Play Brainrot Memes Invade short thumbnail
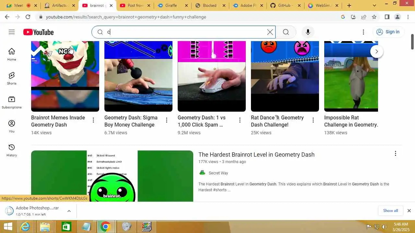The height and width of the screenshot is (233, 415). click(65, 76)
